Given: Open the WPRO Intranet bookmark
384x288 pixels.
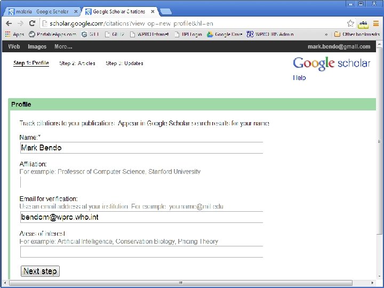Looking at the screenshot, I should (x=149, y=34).
